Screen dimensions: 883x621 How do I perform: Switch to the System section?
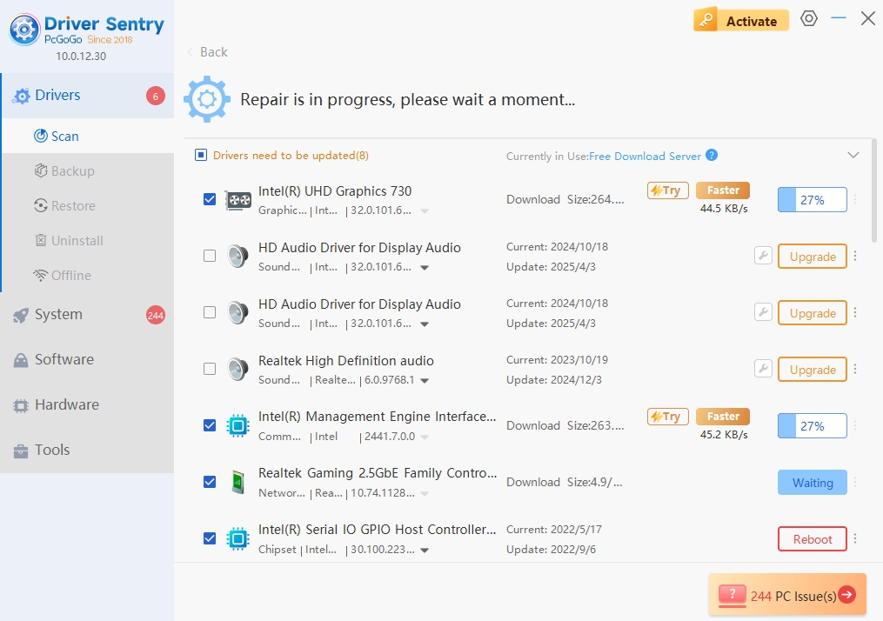[87, 315]
